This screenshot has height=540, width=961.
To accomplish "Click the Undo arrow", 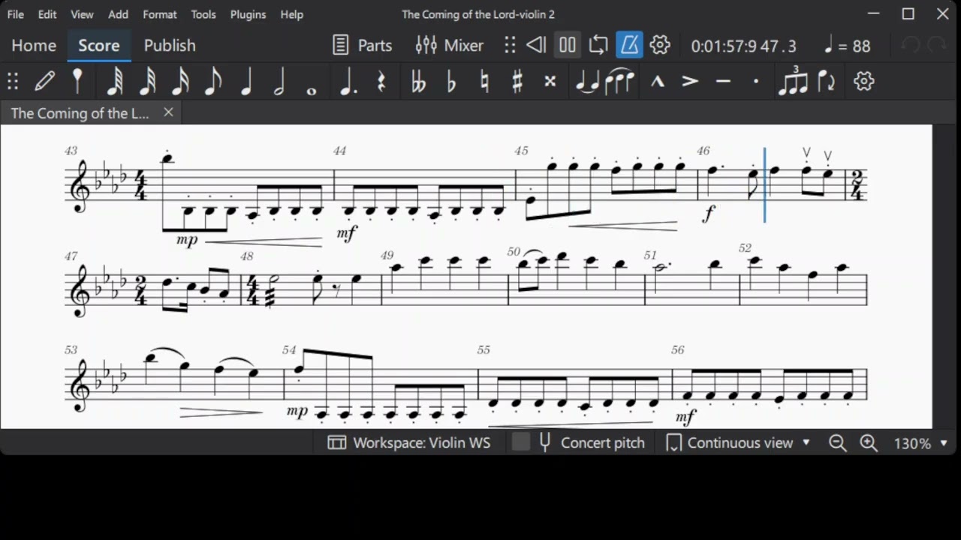I will tap(911, 45).
